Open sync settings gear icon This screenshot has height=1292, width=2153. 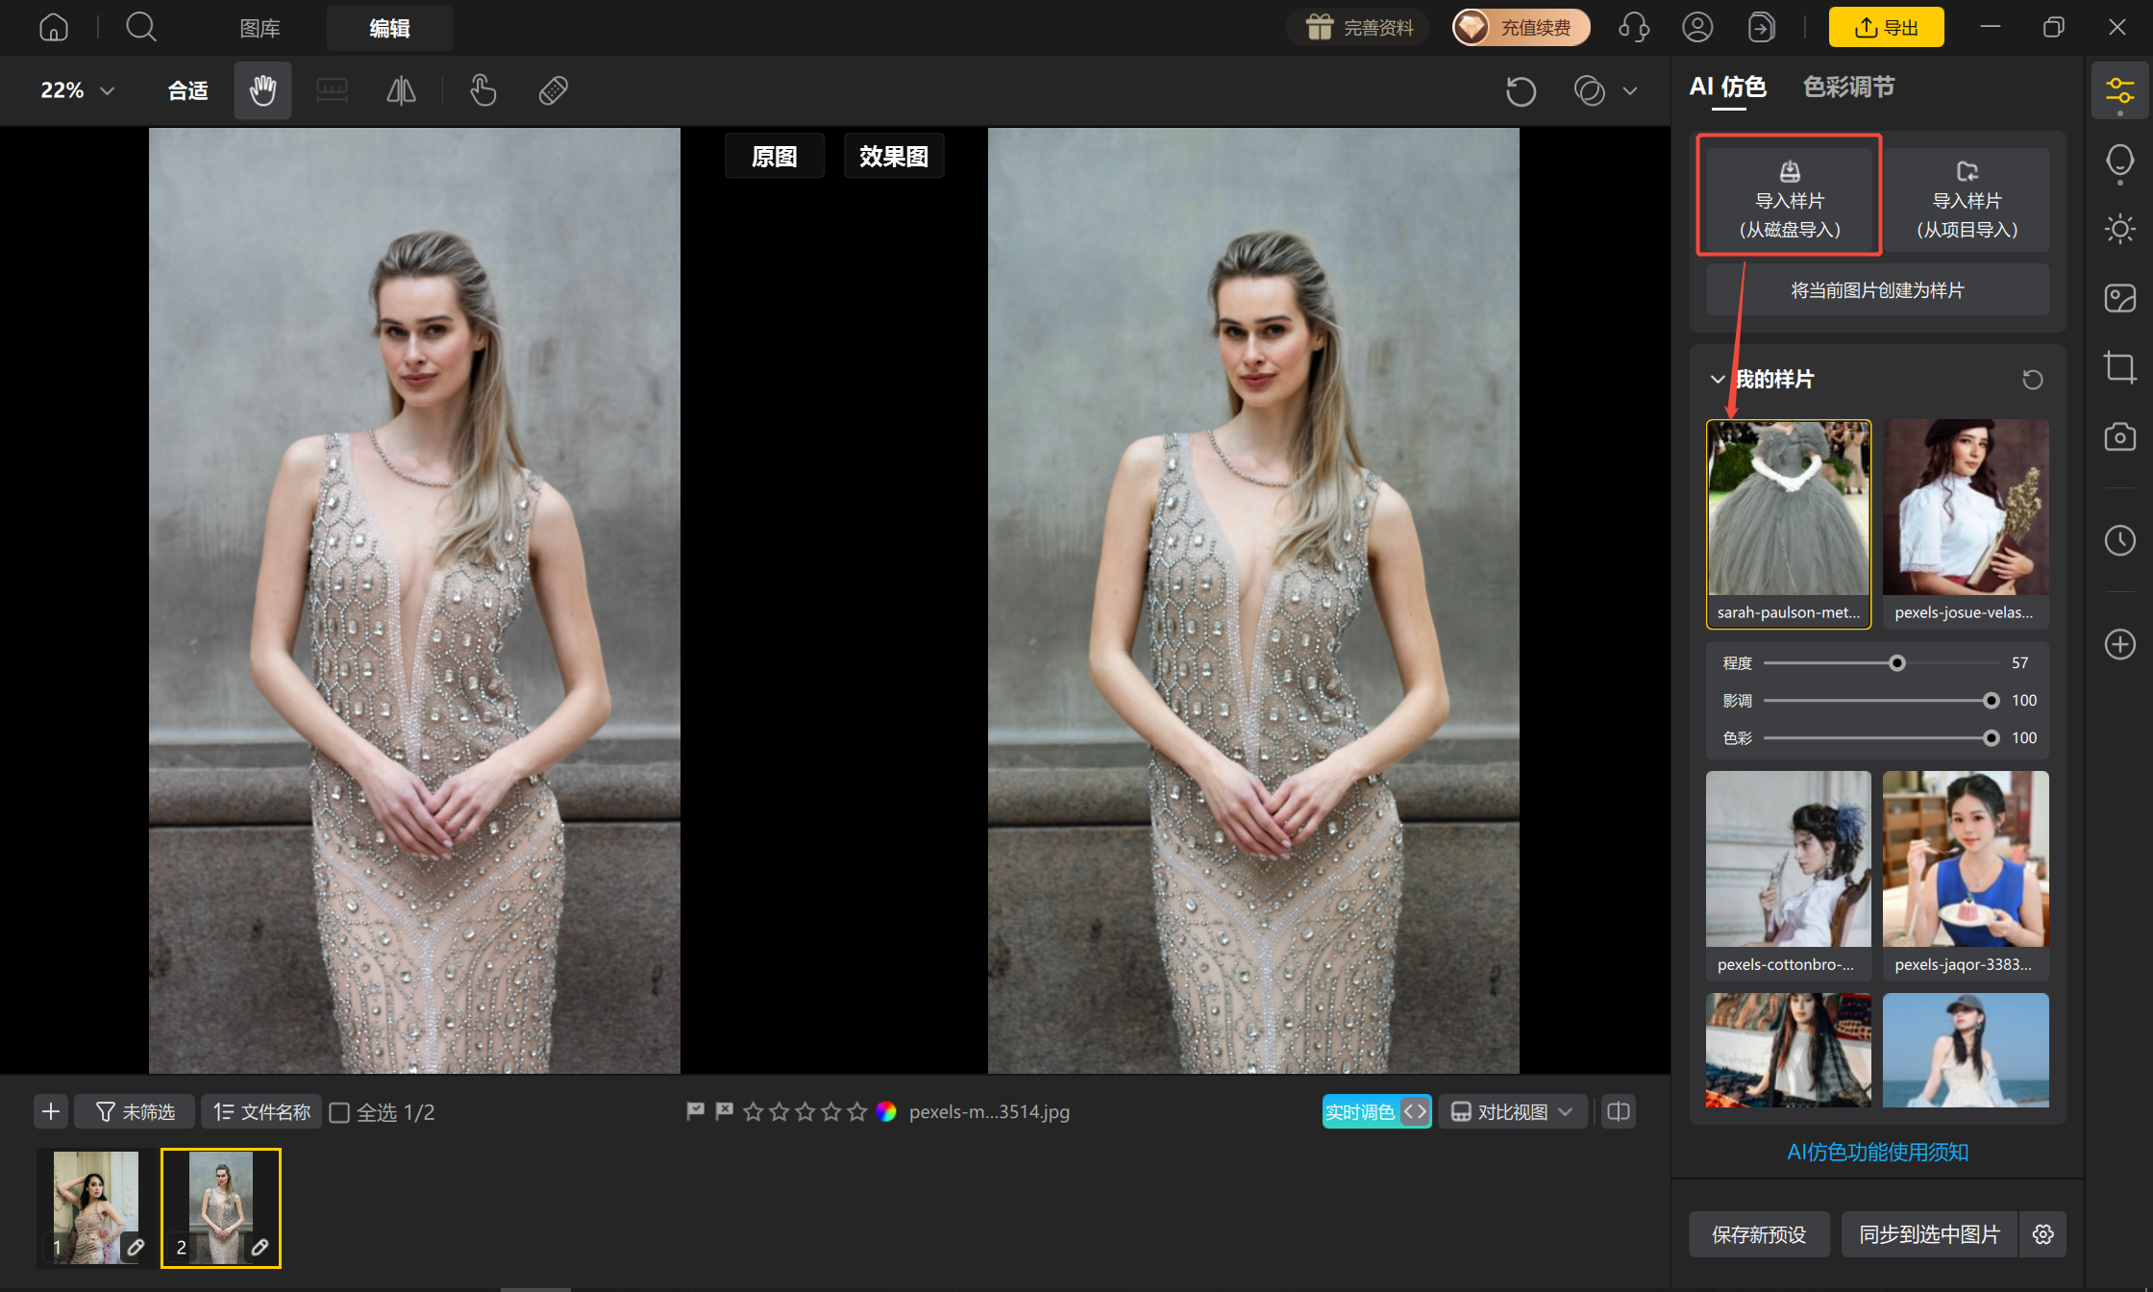[x=2043, y=1234]
